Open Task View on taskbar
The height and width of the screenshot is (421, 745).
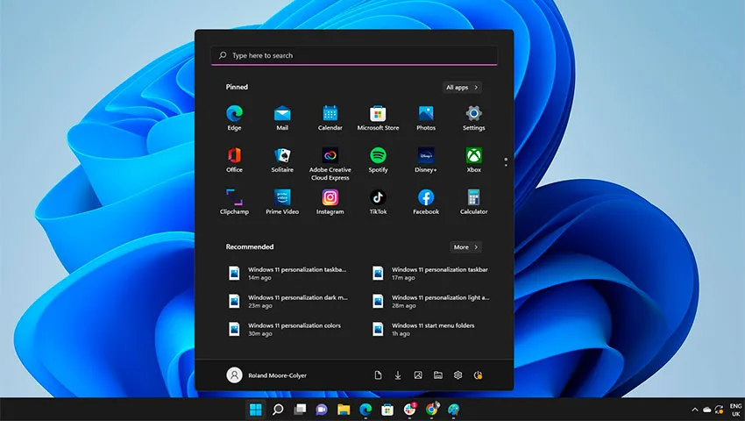click(300, 410)
